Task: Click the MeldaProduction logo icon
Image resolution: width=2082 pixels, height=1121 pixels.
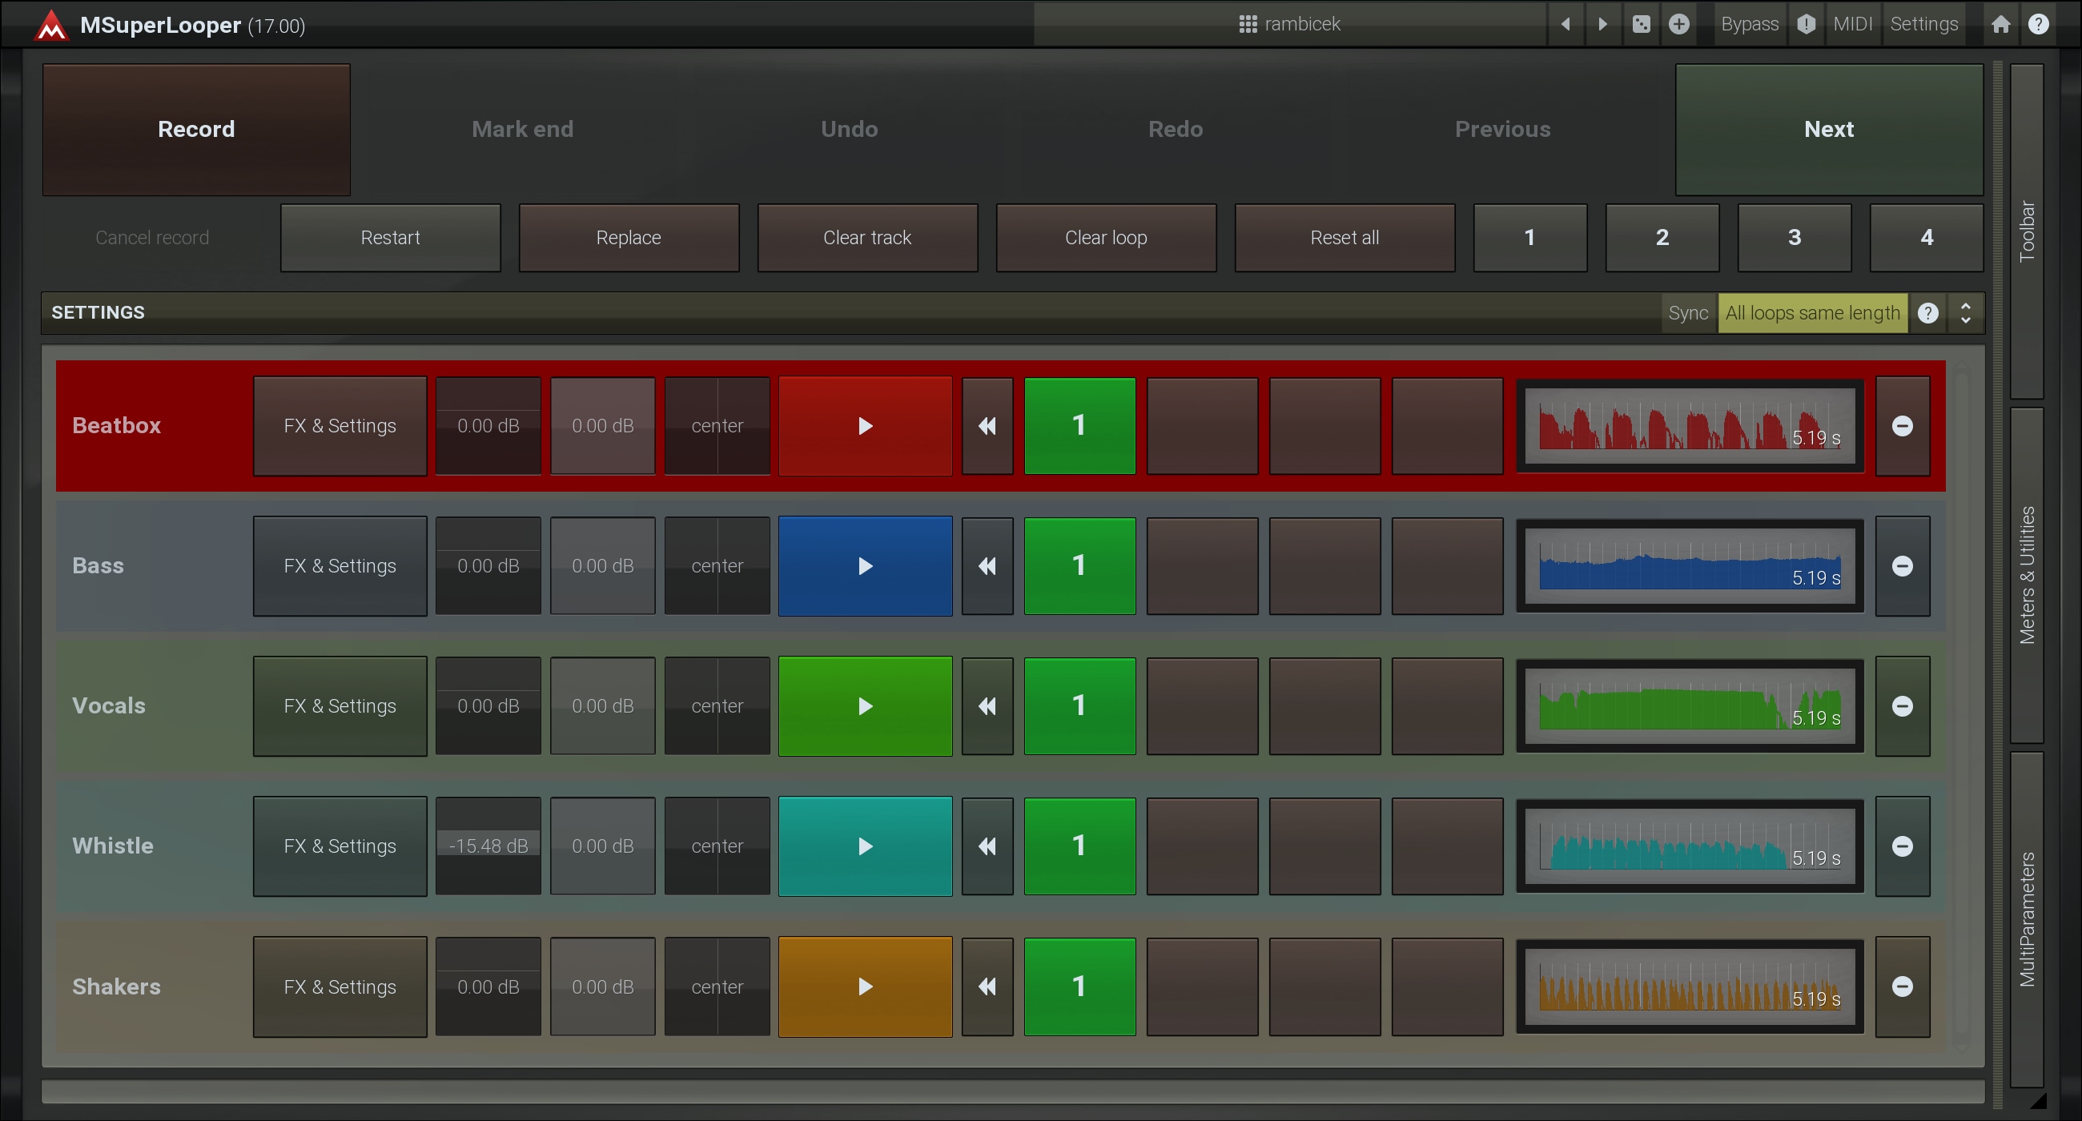Action: (51, 25)
